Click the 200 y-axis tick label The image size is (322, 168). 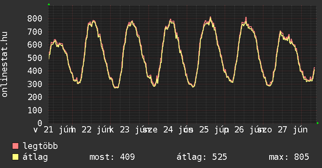(35, 97)
